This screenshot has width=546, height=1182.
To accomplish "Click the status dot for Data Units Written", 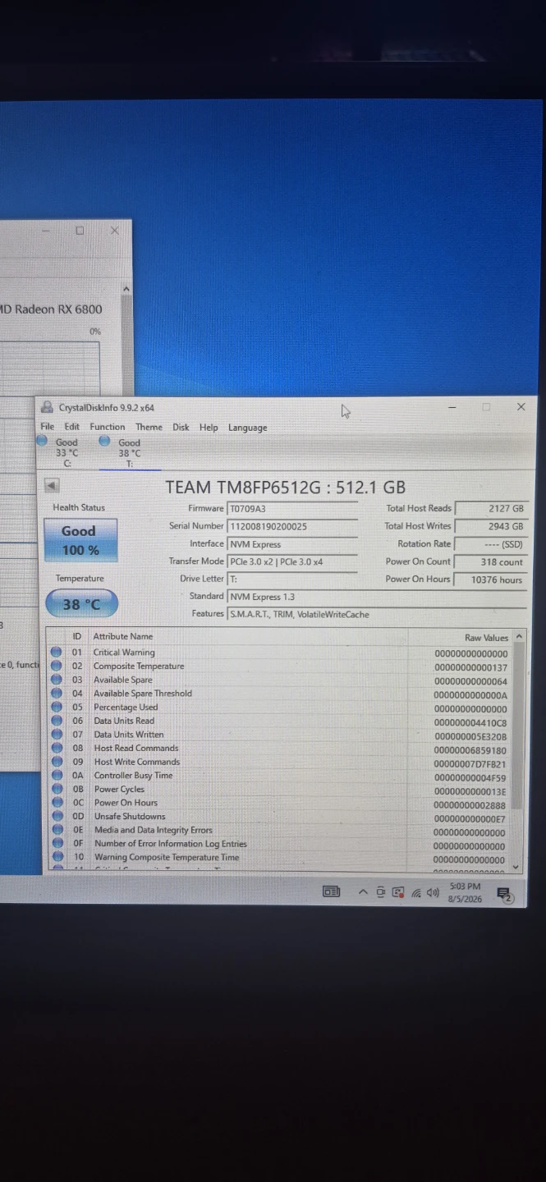I will 57,735.
